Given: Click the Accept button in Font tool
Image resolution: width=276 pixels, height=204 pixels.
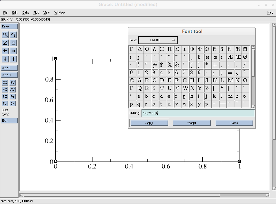Looking at the screenshot, I should (x=191, y=123).
